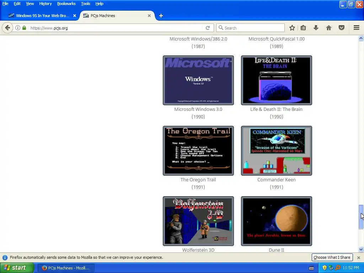Image resolution: width=364 pixels, height=273 pixels.
Task: Open the Pocket icon in toolbar
Action: [342, 28]
